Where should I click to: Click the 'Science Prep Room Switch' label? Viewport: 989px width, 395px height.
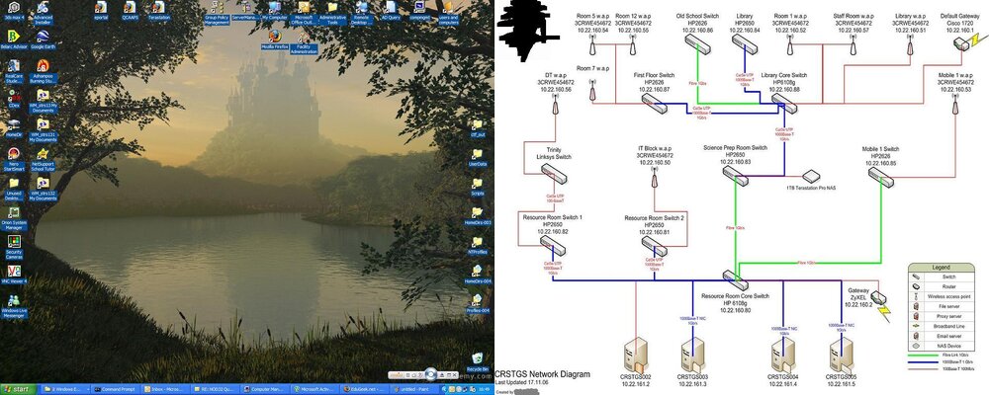[x=736, y=148]
